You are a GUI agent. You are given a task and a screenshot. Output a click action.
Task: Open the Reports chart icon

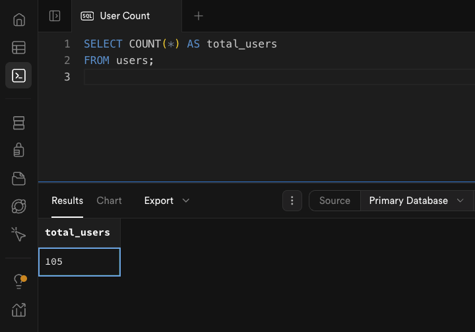point(18,310)
